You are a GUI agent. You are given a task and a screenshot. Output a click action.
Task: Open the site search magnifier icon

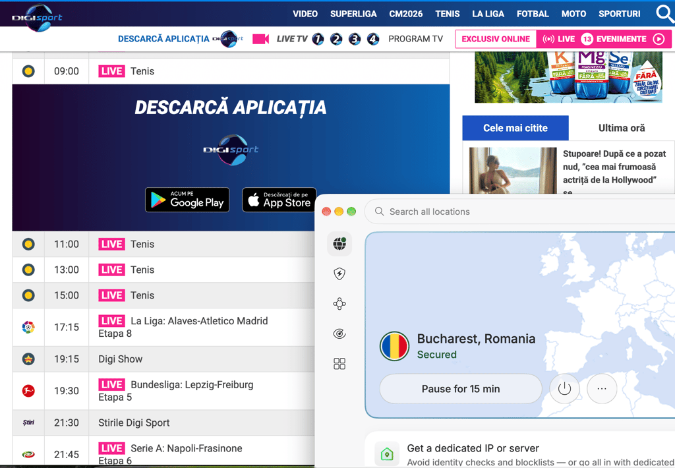coord(664,14)
